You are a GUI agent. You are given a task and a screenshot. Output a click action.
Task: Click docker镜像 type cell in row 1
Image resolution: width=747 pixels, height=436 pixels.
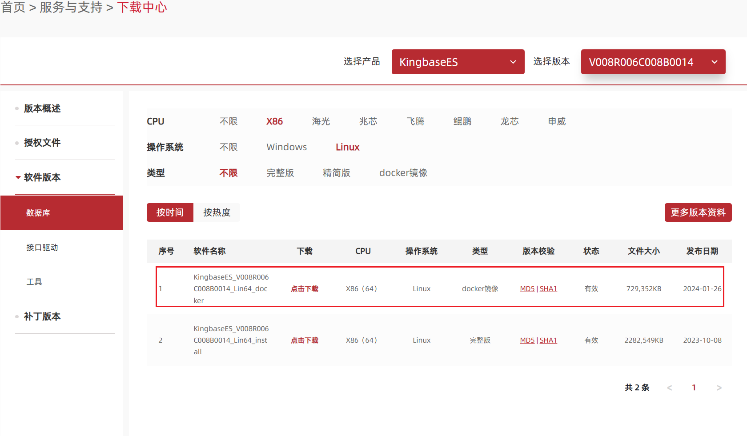[480, 289]
